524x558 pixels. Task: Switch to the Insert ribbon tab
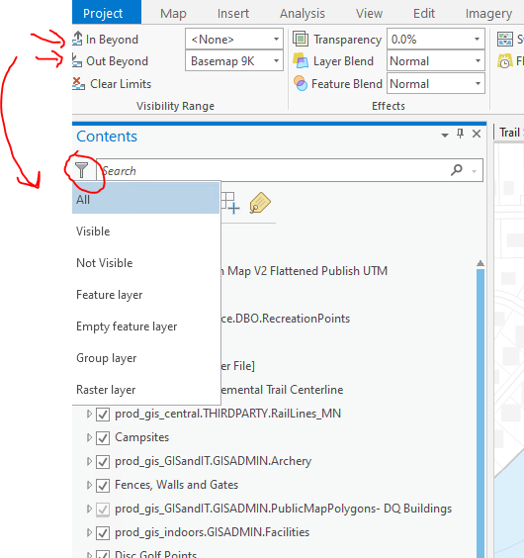(x=233, y=13)
